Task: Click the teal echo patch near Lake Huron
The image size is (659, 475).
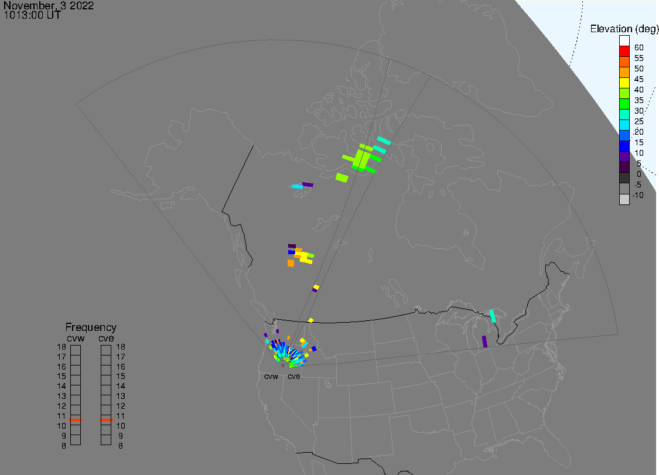Action: [493, 316]
